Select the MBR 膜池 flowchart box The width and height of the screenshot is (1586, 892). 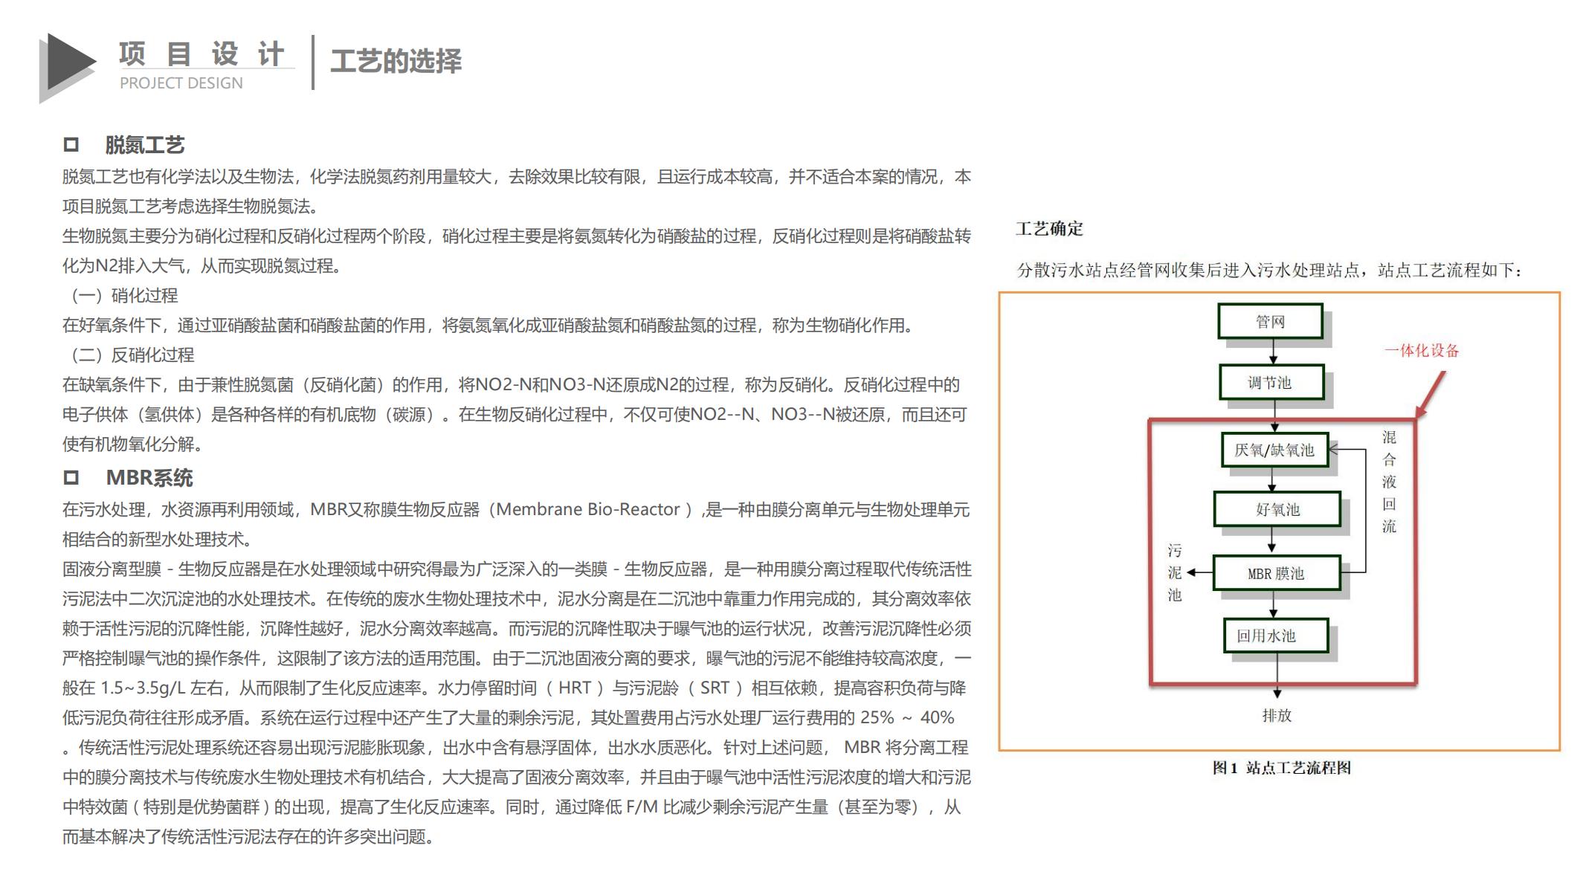1277,573
